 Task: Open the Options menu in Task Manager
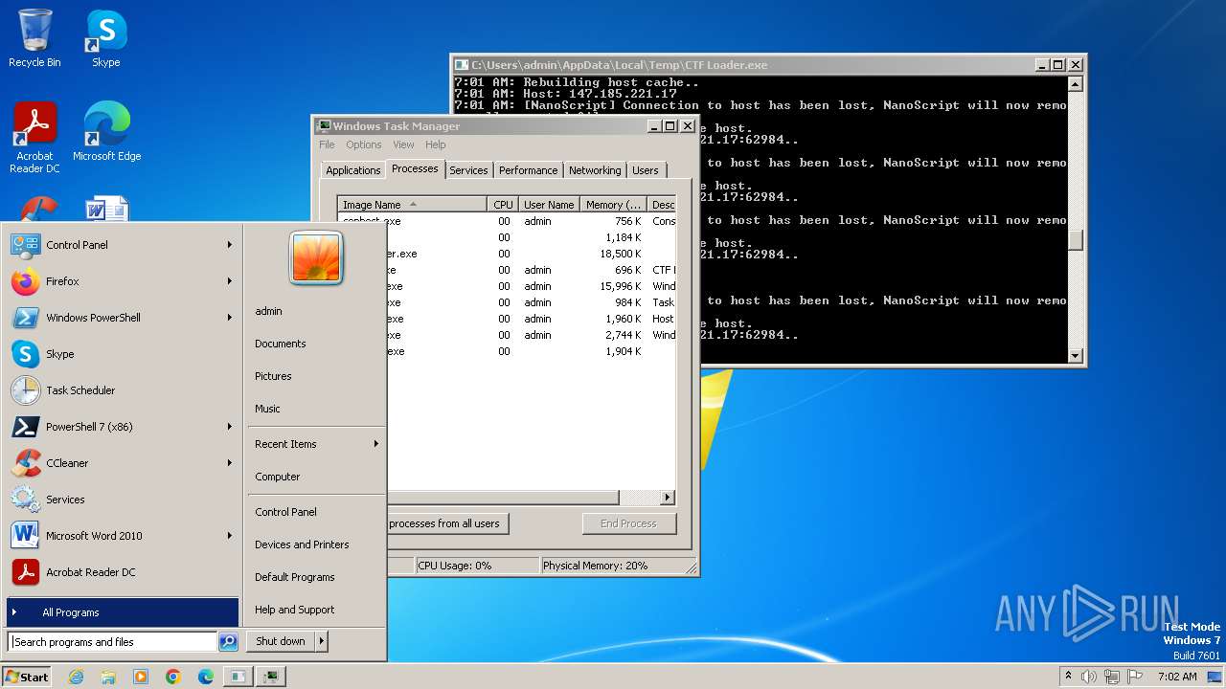pyautogui.click(x=364, y=144)
